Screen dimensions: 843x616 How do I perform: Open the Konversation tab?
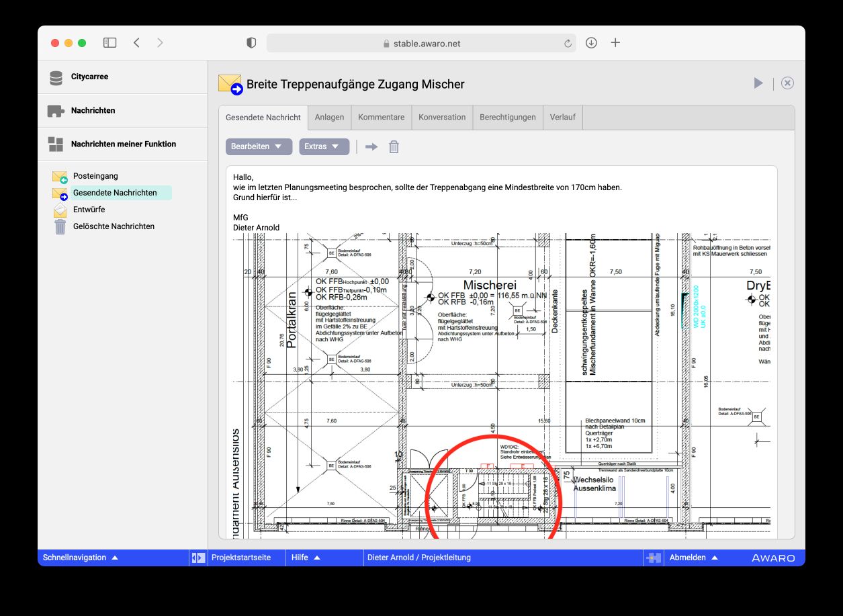(x=442, y=117)
